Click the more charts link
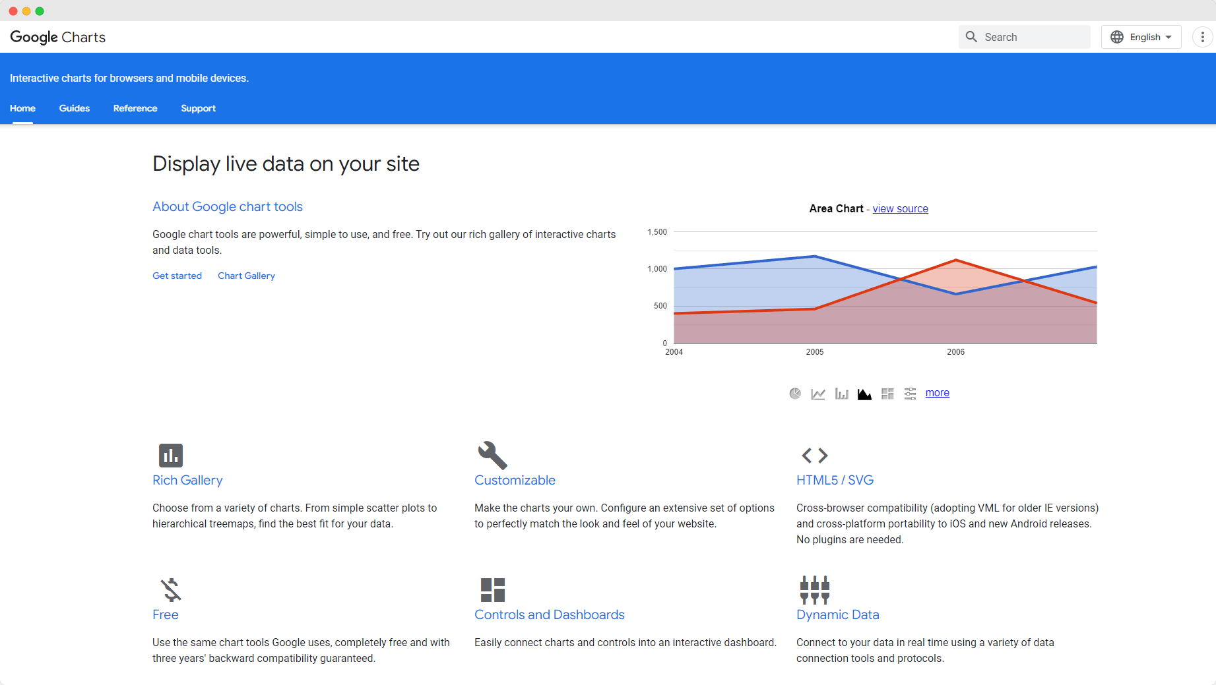The height and width of the screenshot is (685, 1216). point(938,392)
